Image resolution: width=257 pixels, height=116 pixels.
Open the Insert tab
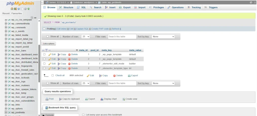point(110,7)
